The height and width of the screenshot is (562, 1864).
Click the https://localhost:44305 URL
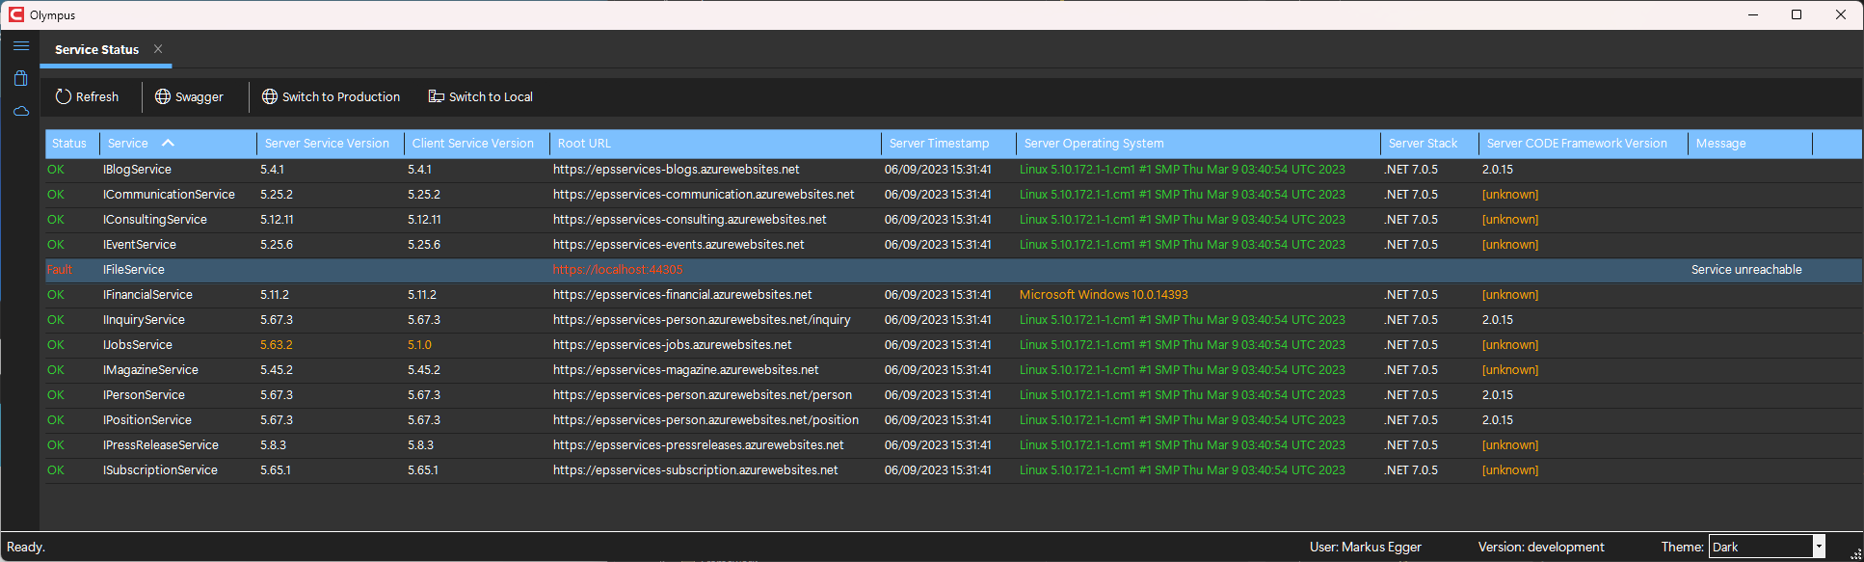[x=617, y=270]
